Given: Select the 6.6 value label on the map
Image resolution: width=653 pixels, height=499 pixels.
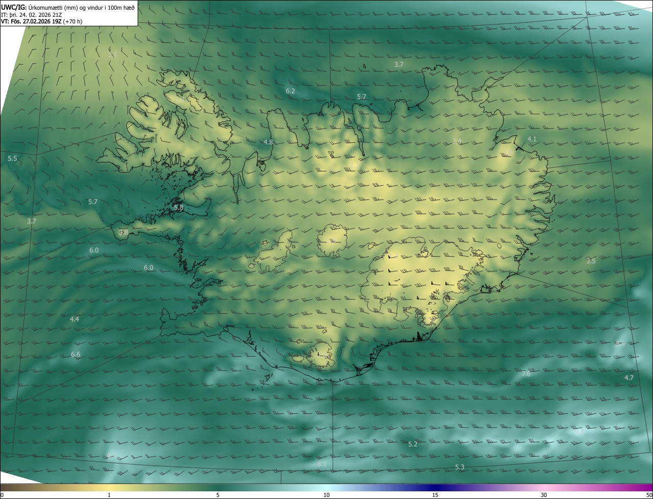Looking at the screenshot, I should (76, 354).
